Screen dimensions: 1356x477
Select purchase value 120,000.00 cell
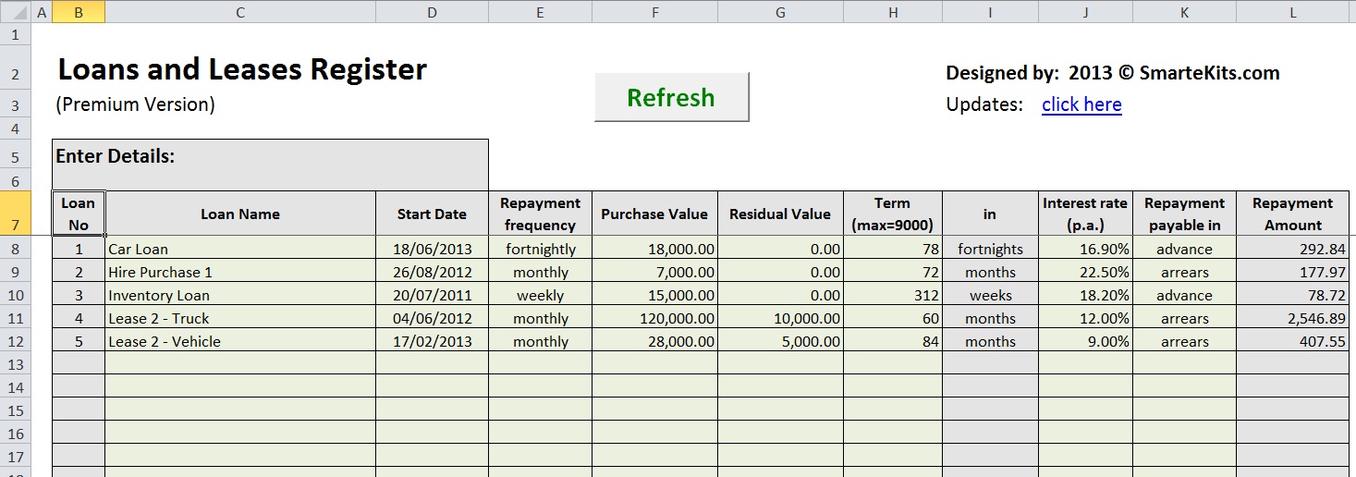pos(654,318)
